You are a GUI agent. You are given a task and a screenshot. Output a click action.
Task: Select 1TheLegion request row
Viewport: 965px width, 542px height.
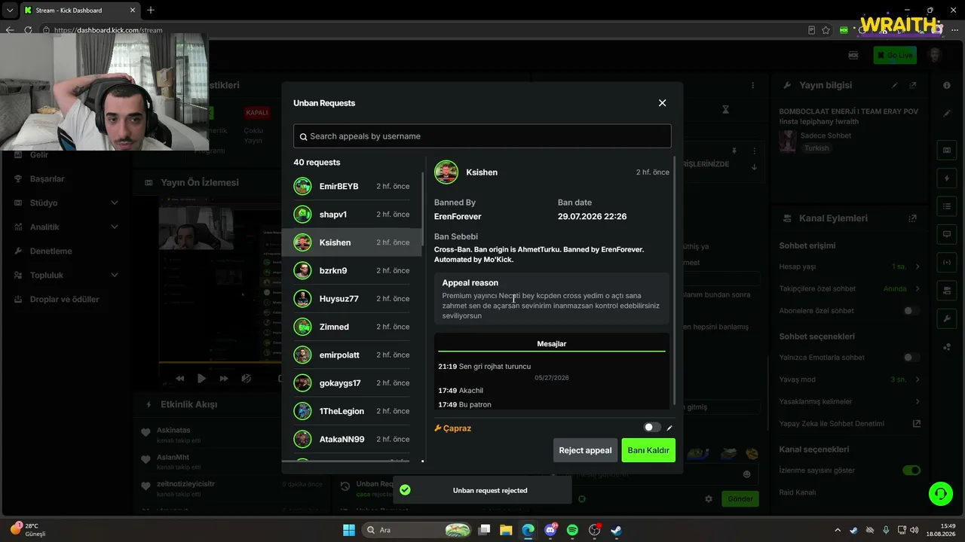tap(352, 411)
